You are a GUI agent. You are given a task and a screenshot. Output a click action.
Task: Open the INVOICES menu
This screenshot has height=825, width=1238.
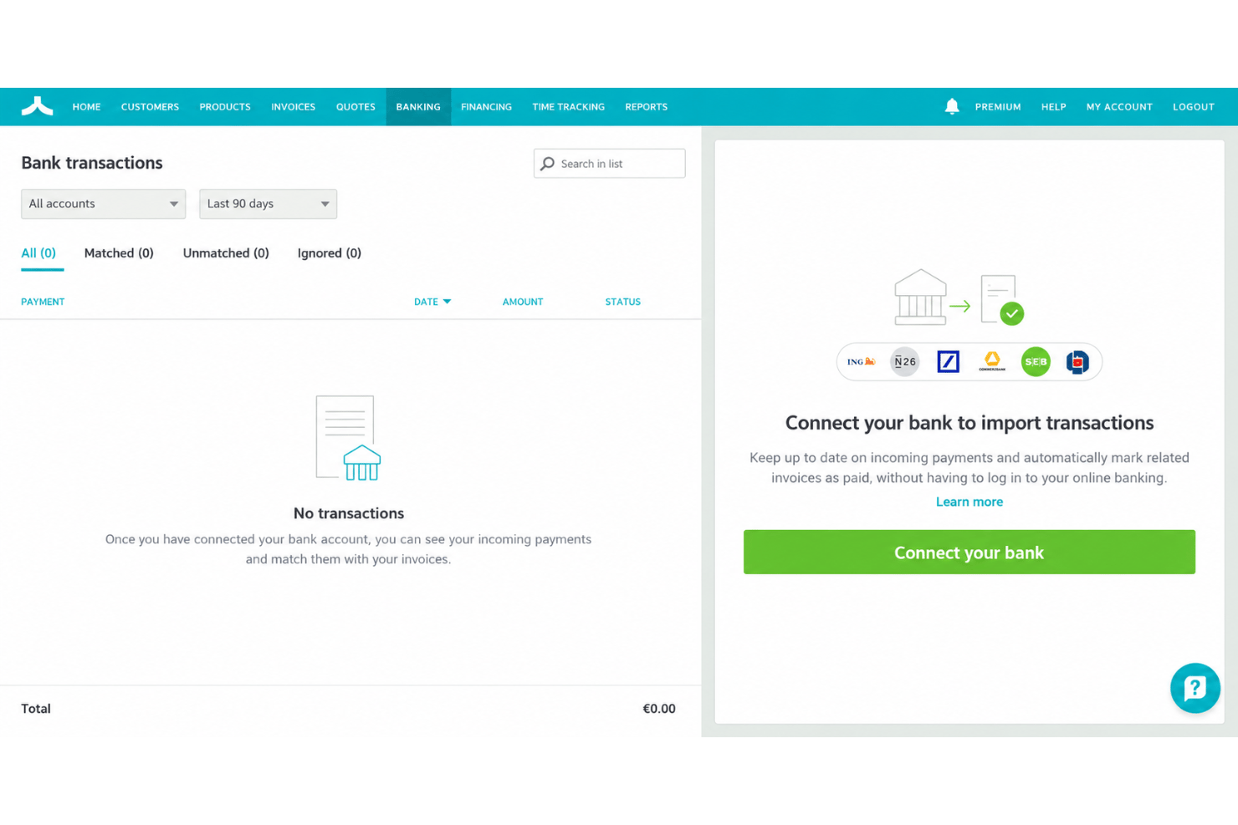[293, 107]
